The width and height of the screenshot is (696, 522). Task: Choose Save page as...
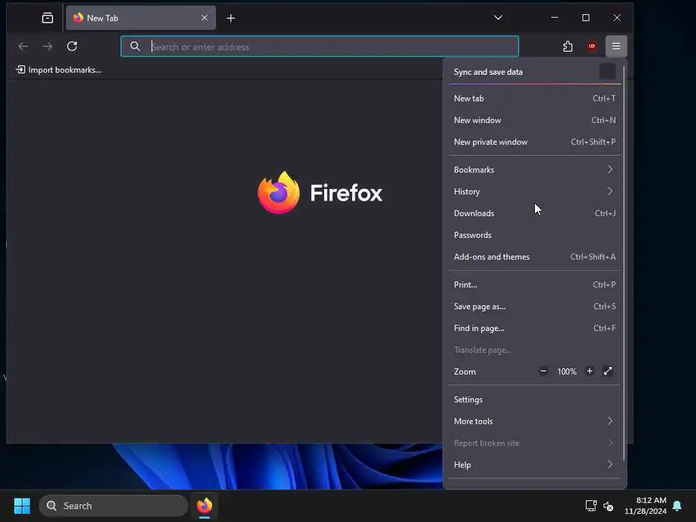(x=534, y=307)
